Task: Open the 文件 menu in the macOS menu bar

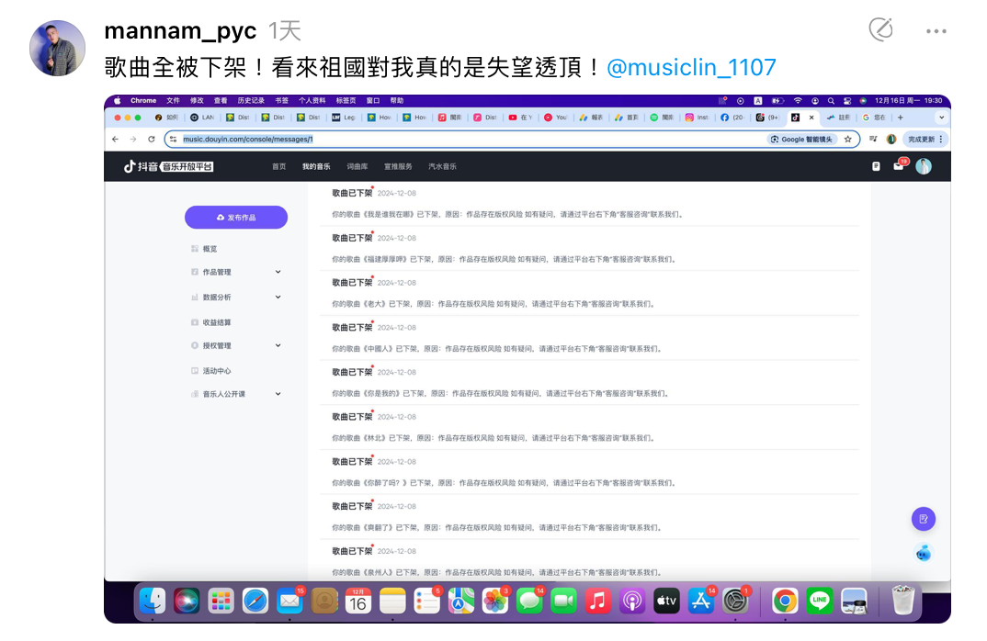Action: pyautogui.click(x=173, y=101)
